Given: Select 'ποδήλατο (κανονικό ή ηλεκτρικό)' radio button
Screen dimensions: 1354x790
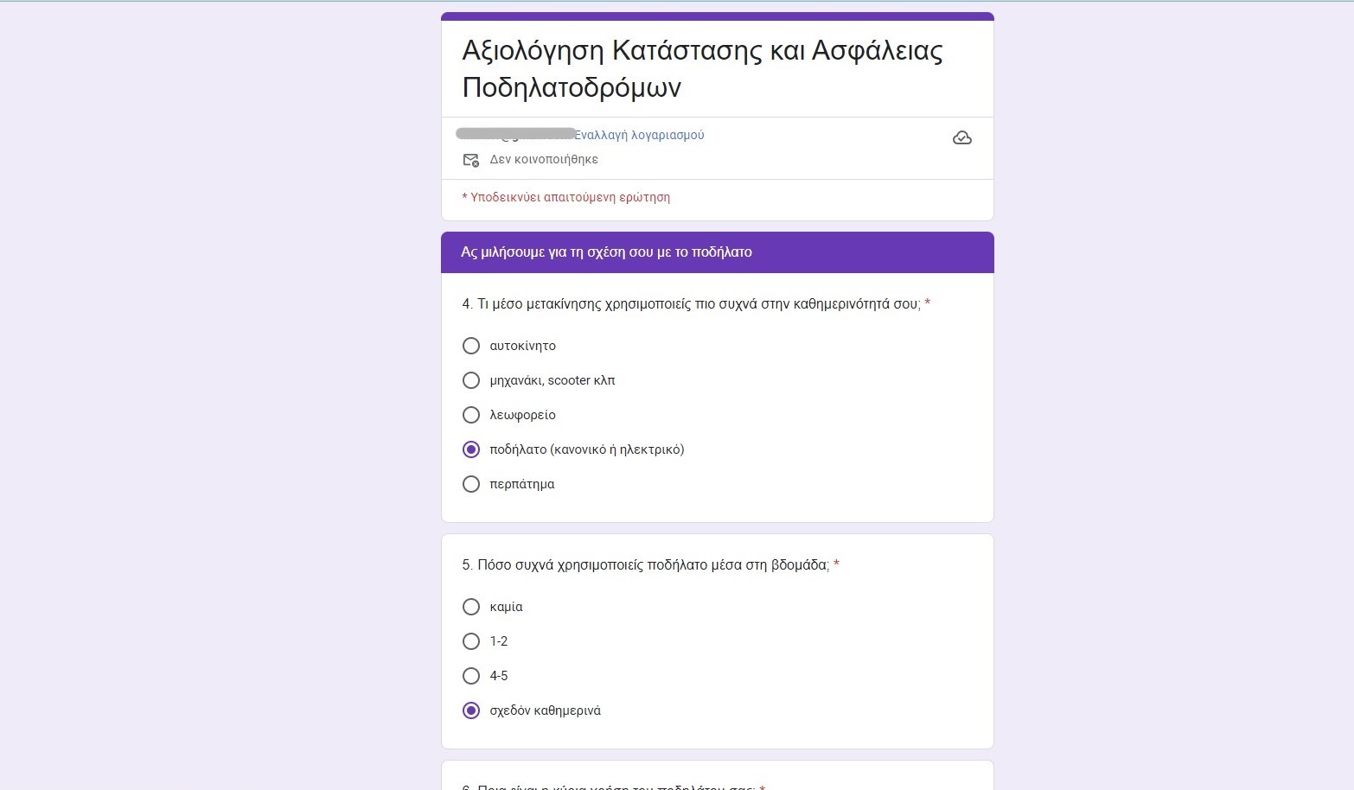Looking at the screenshot, I should coord(471,449).
